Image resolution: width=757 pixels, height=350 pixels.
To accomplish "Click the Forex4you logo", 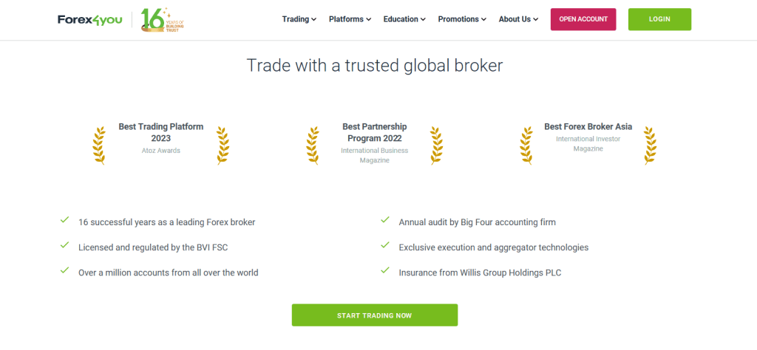I will [x=89, y=20].
